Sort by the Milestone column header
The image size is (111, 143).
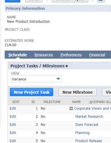[x=52, y=102]
